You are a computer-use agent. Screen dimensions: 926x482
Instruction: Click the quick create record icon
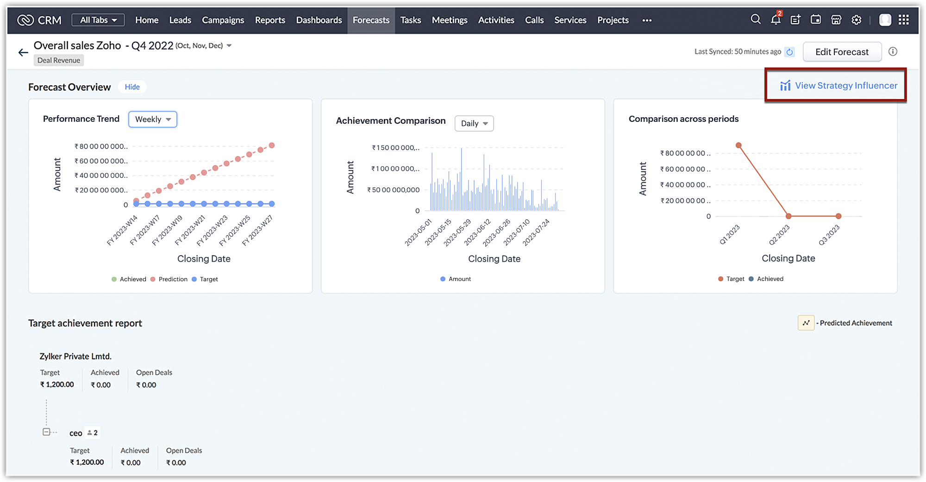(x=795, y=19)
